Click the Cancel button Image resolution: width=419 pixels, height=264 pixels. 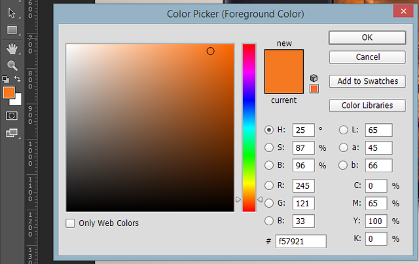click(367, 57)
